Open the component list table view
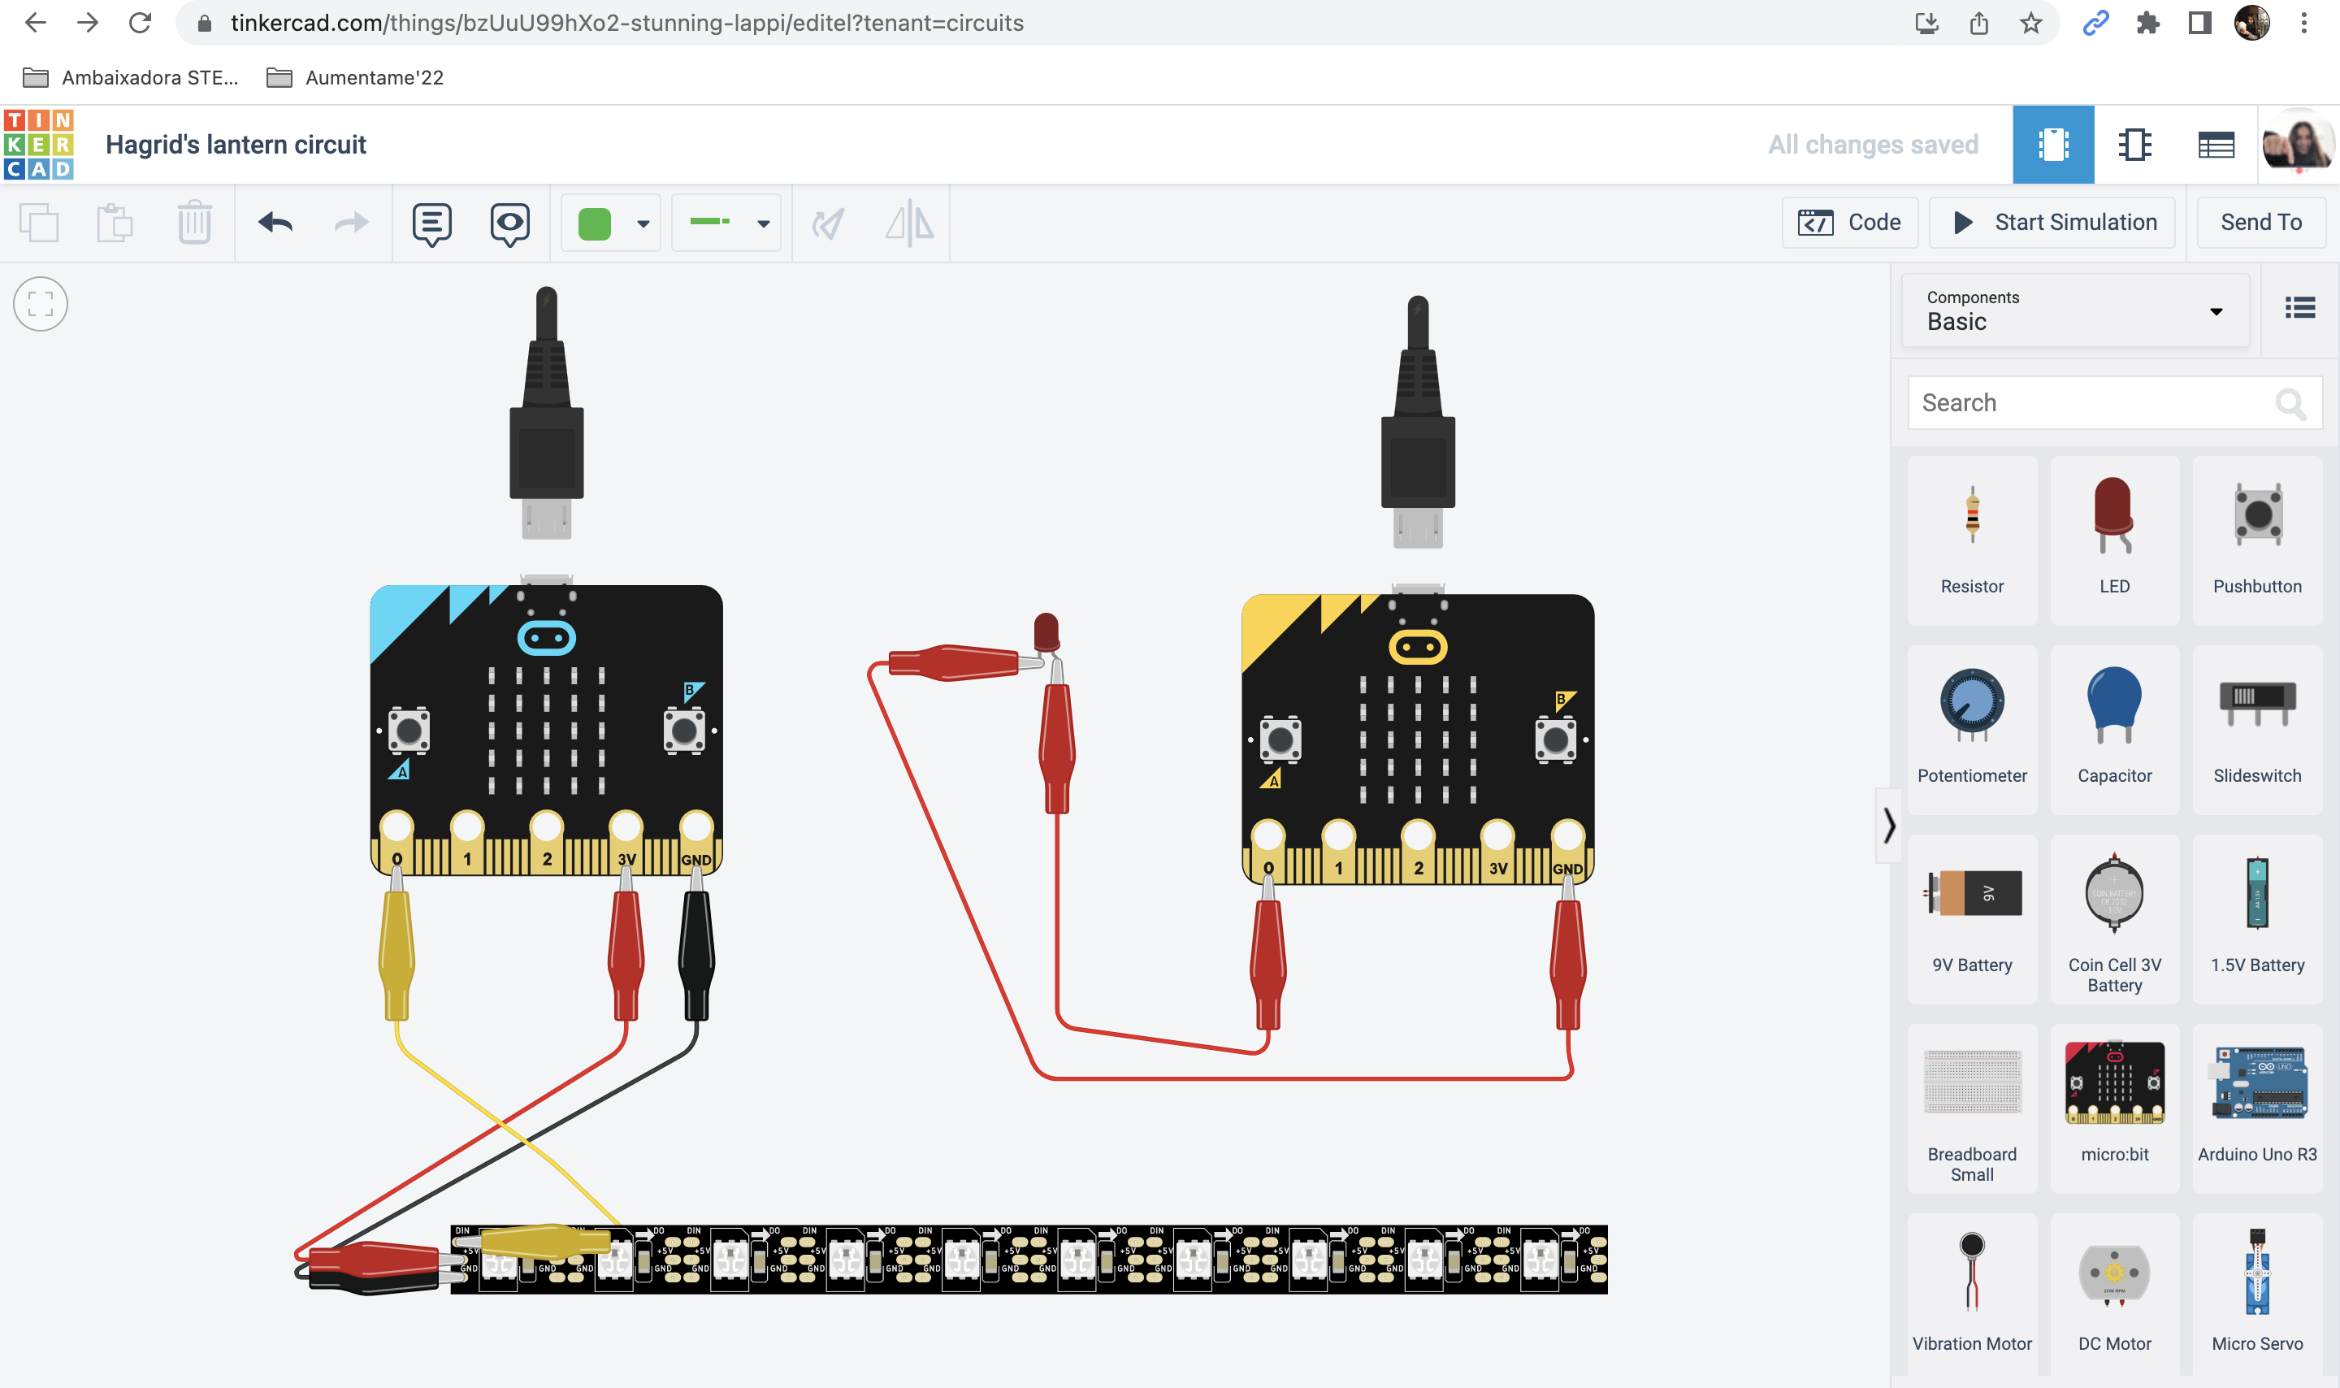This screenshot has width=2340, height=1388. click(x=2216, y=145)
